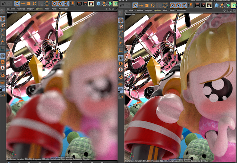Toggle Viewport Solo Hierarchy in left sidebar
Image resolution: width=237 pixels, height=163 pixels.
tap(2, 68)
